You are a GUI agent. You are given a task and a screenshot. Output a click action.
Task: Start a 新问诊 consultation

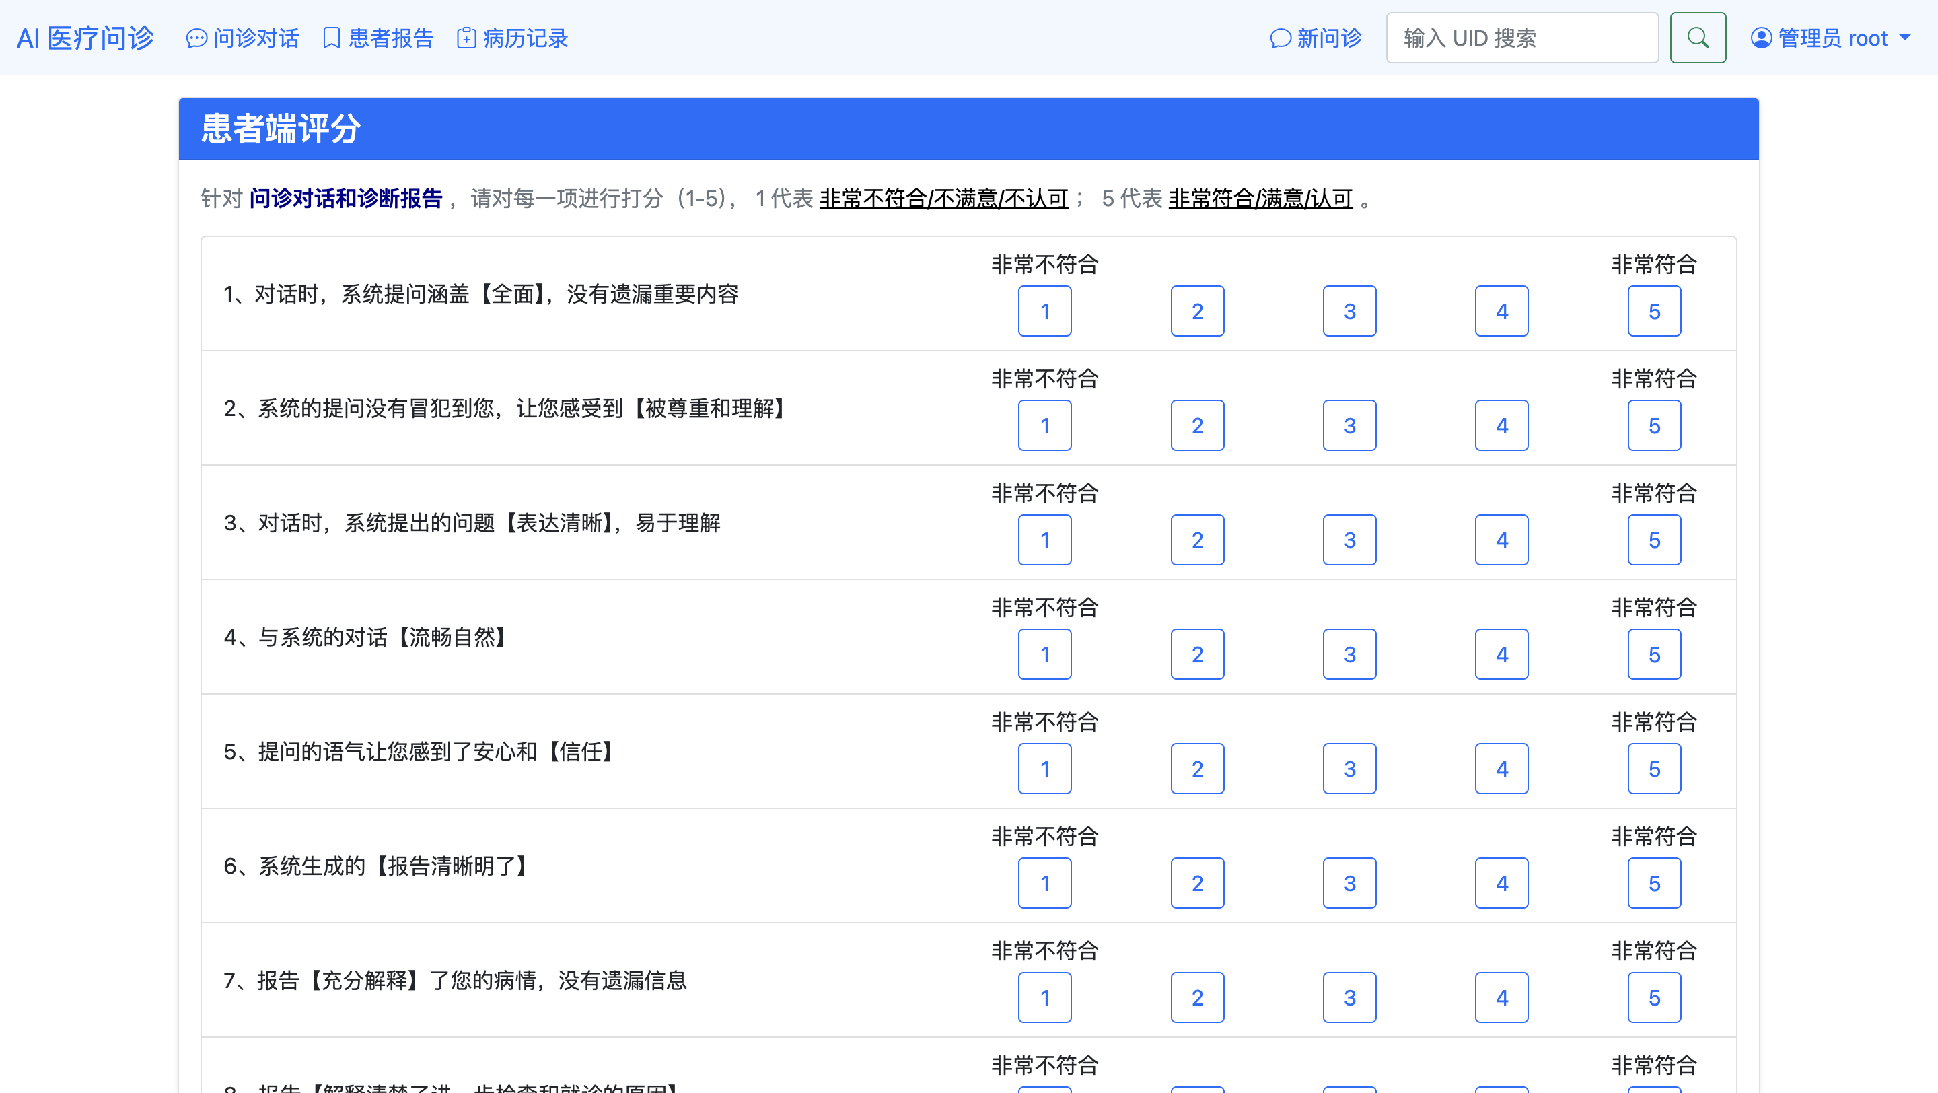(x=1328, y=38)
